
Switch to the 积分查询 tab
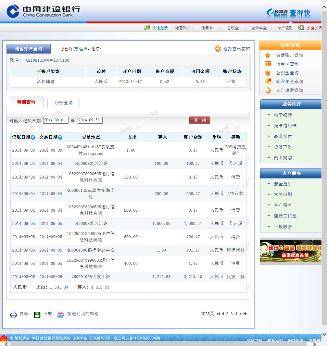[x=64, y=103]
